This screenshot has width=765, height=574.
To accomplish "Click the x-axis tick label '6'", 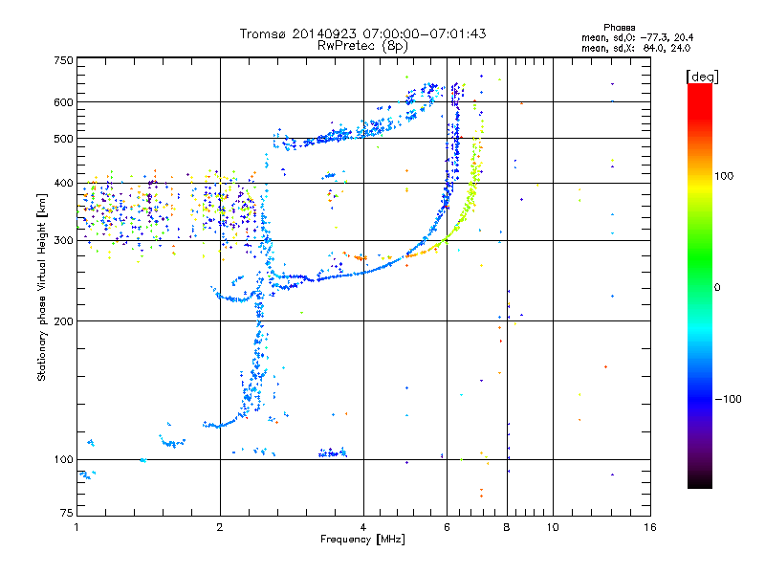I will click(x=447, y=527).
